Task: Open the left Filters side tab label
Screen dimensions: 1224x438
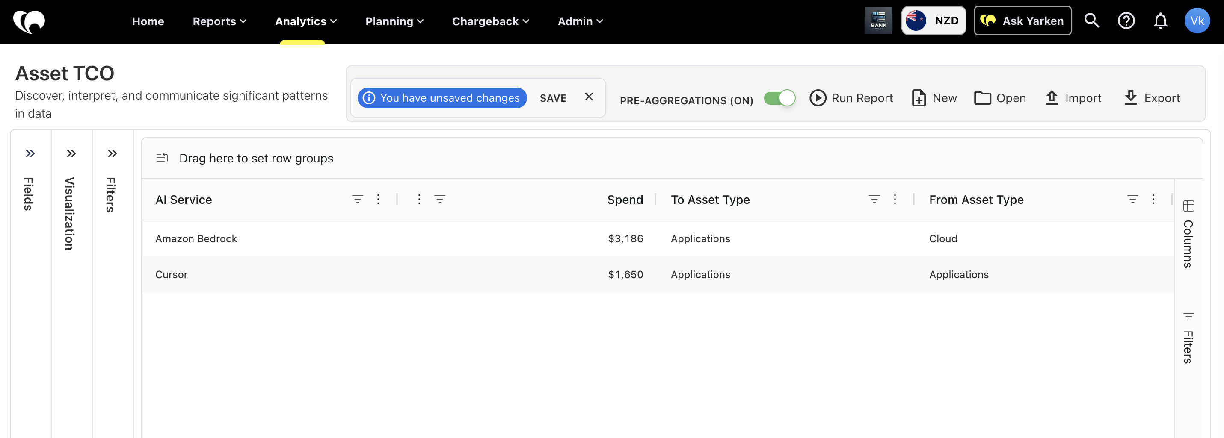Action: click(111, 194)
